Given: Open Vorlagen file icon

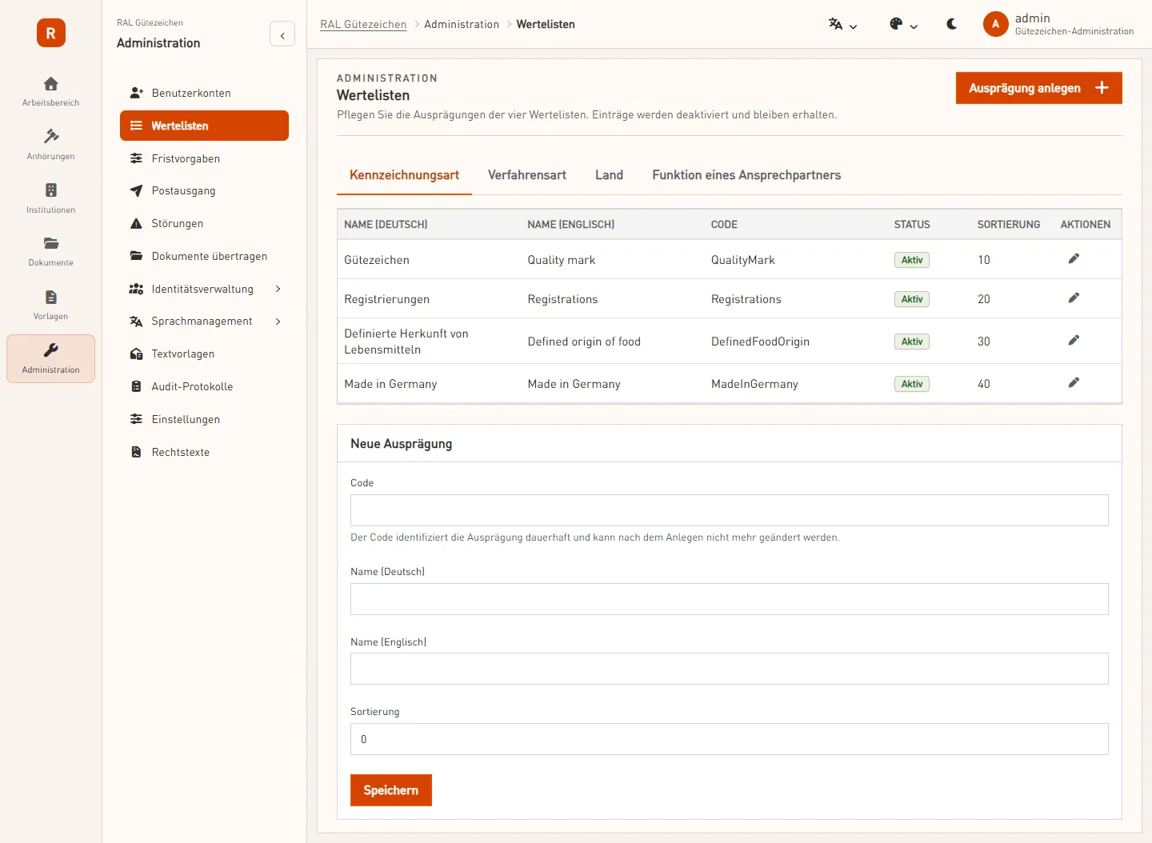Looking at the screenshot, I should (x=50, y=297).
